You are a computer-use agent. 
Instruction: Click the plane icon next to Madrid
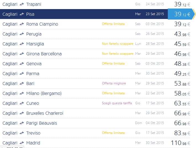[x=22, y=143]
